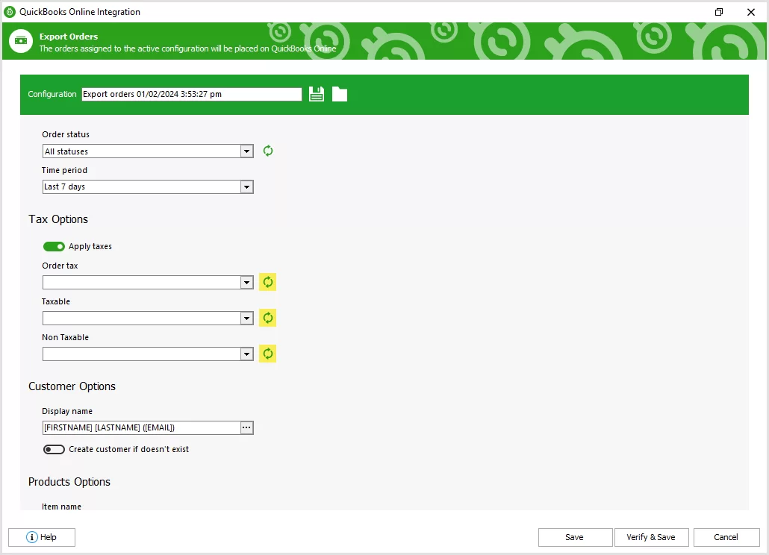
Task: Refresh the Non Taxable dropdown values
Action: pyautogui.click(x=267, y=354)
